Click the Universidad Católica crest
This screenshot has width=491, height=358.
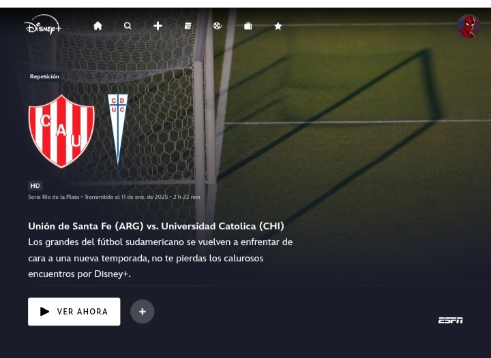[118, 129]
